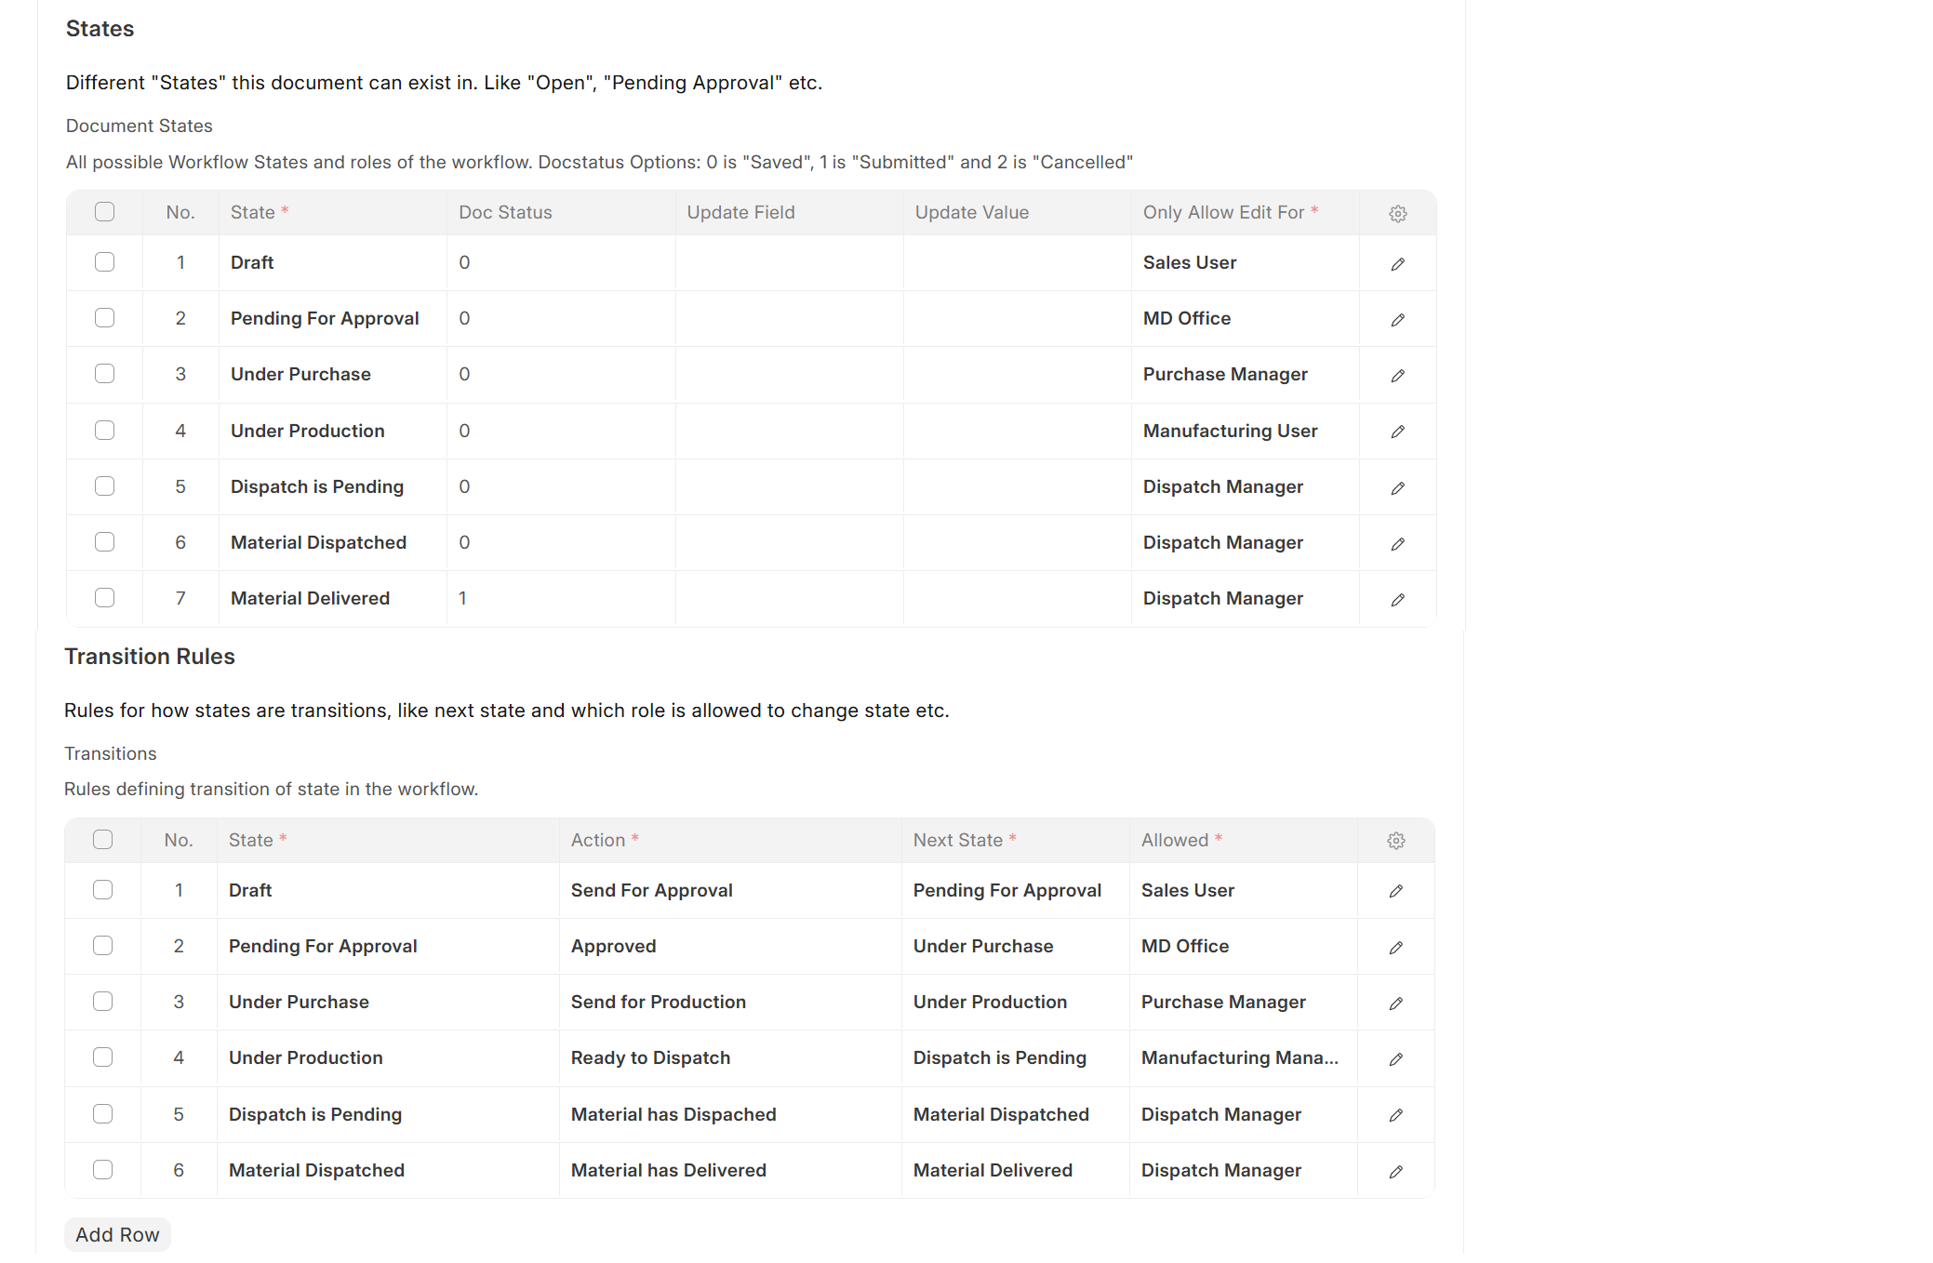
Task: Edit the Under Purchase state row
Action: (1397, 376)
